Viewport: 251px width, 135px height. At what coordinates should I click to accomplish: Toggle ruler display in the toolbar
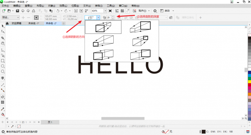click(x=117, y=11)
